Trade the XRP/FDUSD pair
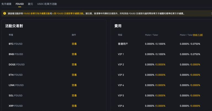212x111 pixels. click(x=74, y=106)
